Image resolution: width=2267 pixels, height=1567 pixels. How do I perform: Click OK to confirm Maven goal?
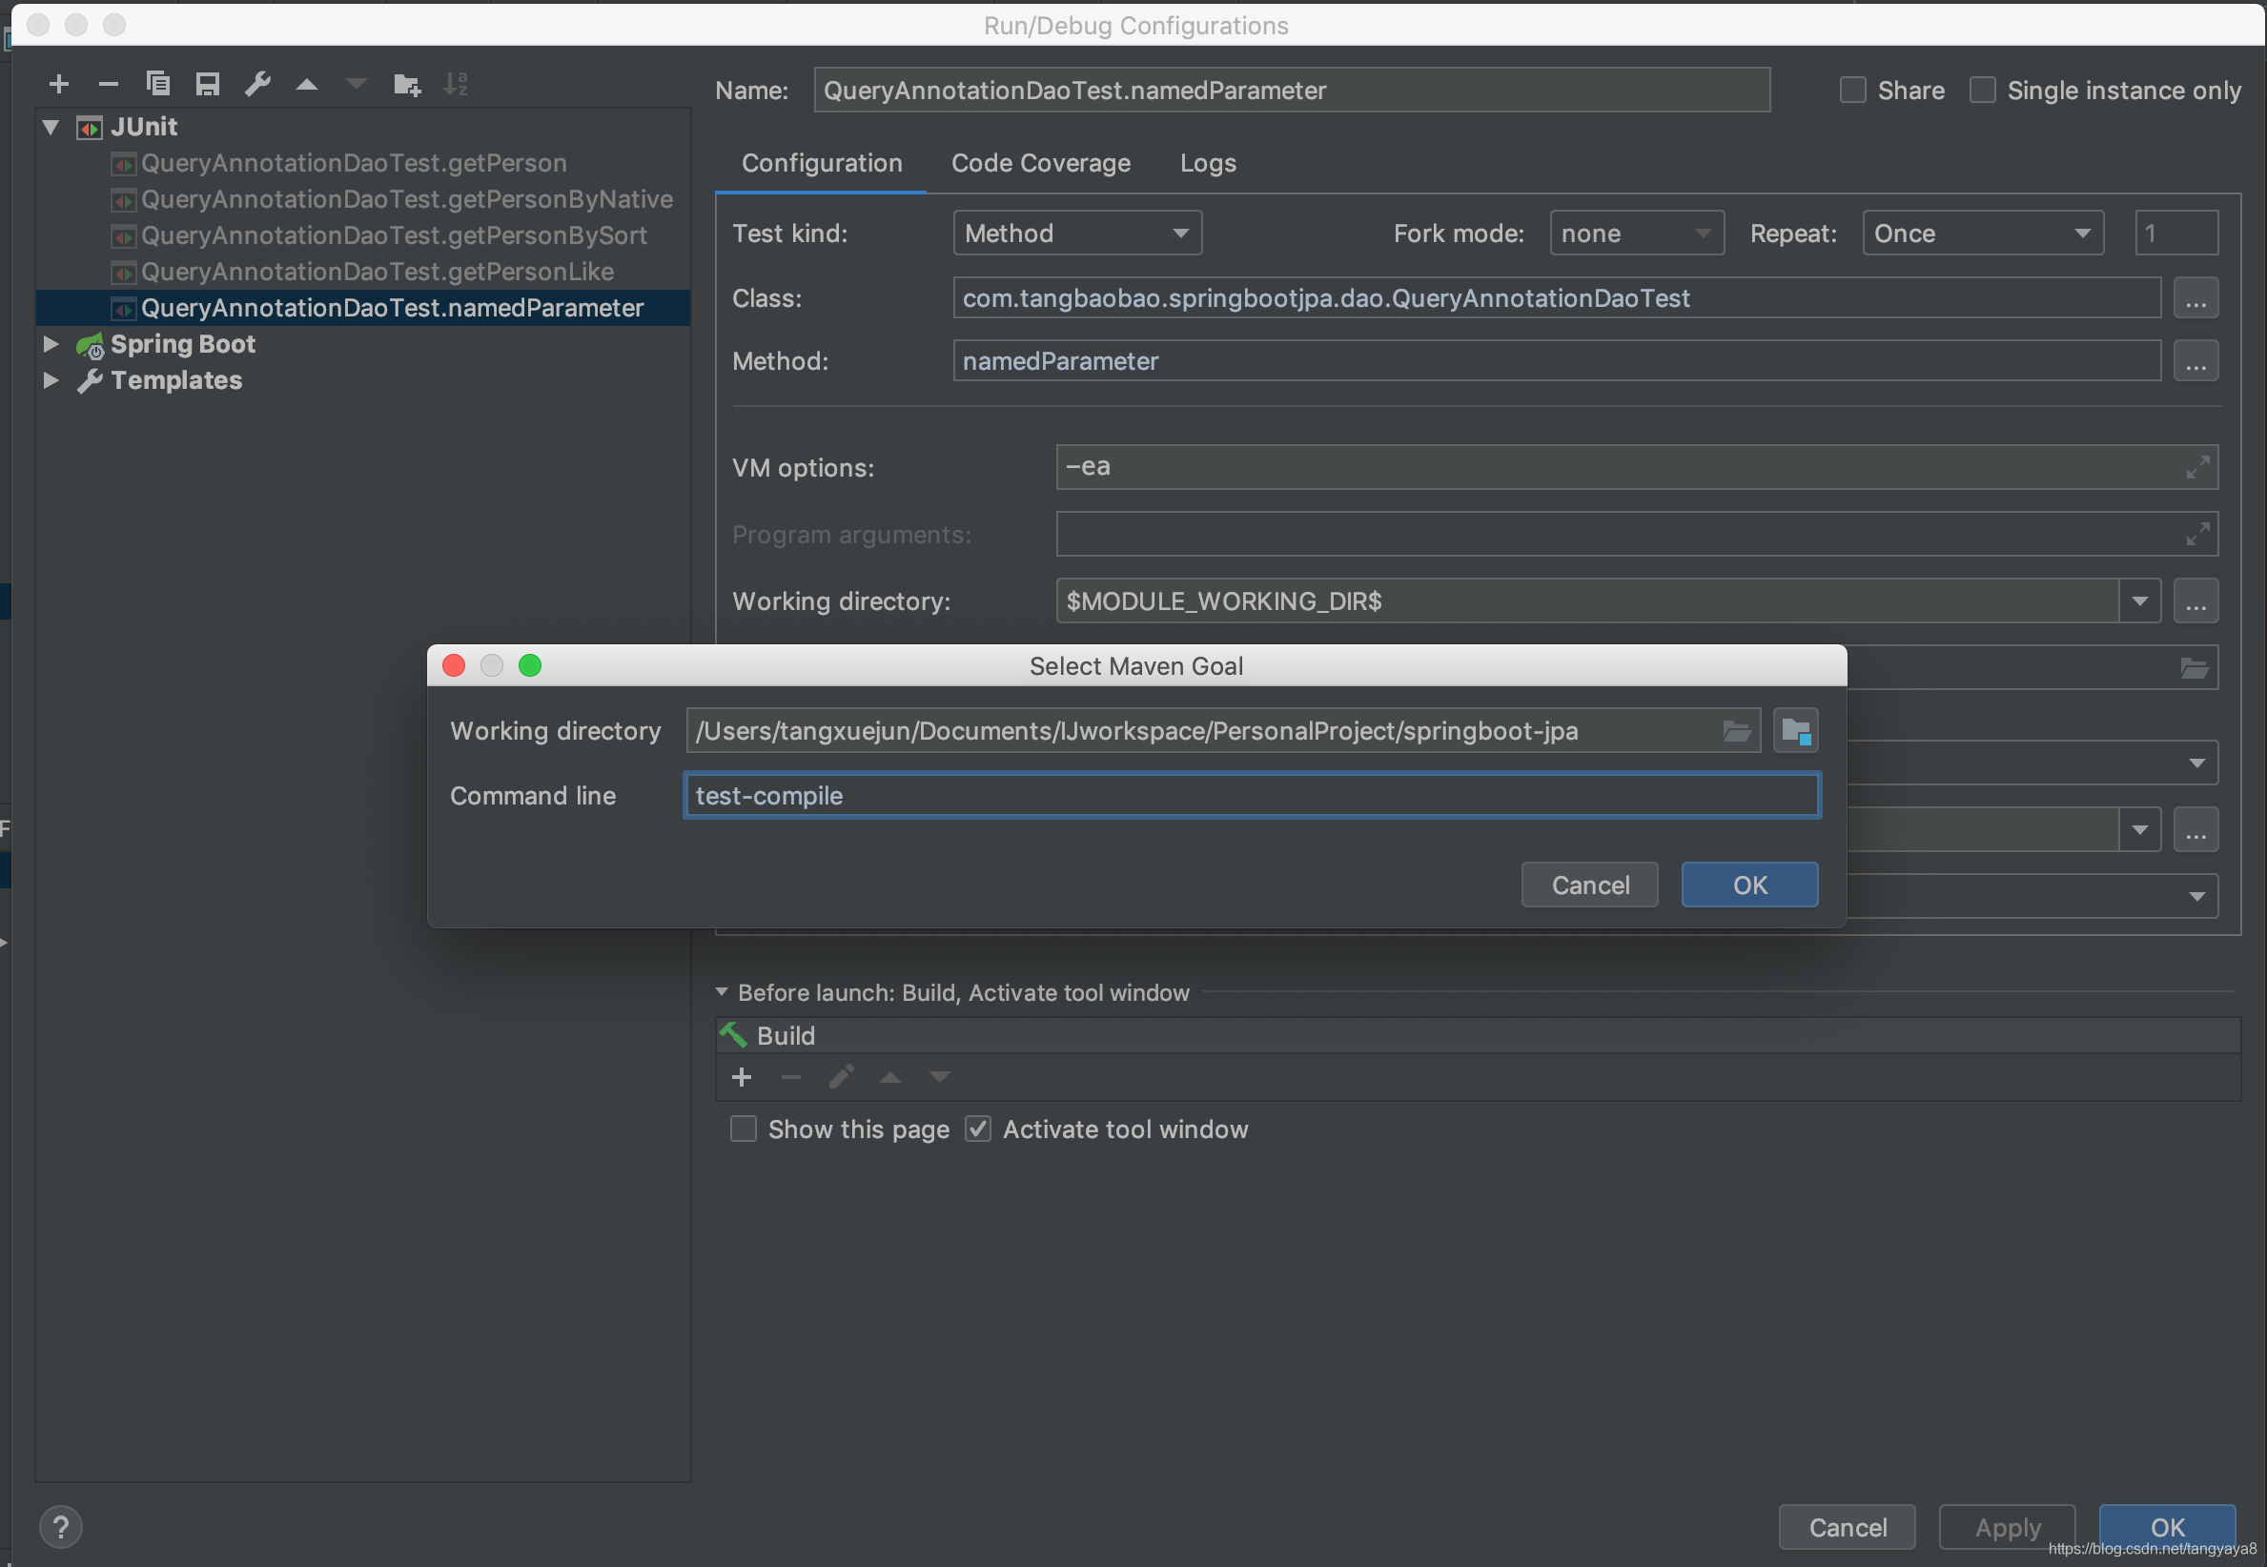pyautogui.click(x=1750, y=884)
